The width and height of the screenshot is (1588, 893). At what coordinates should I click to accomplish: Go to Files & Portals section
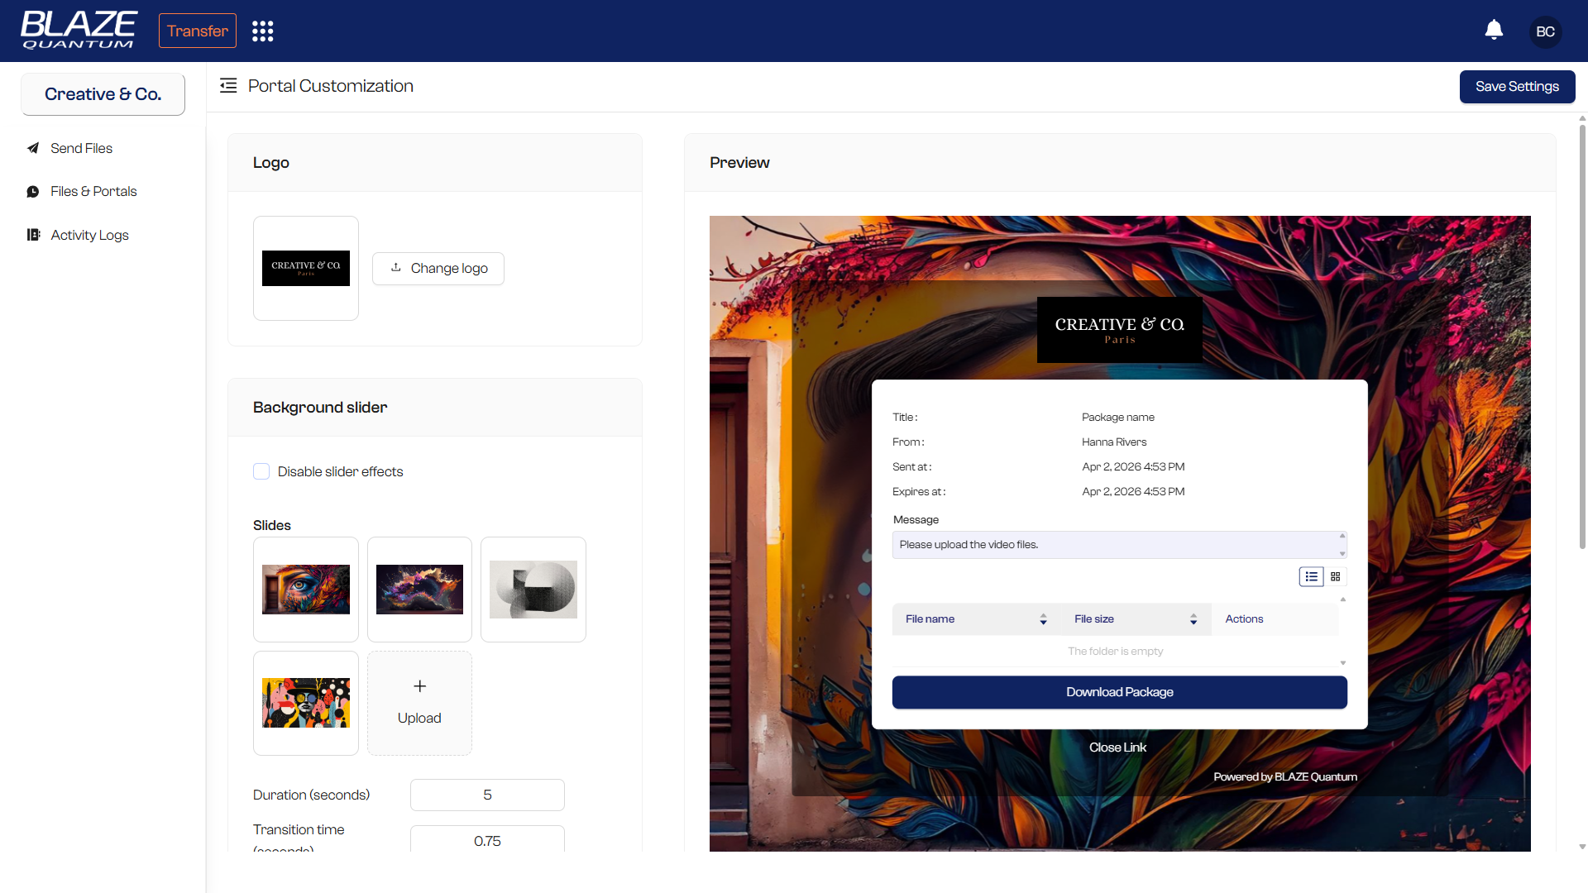pos(93,191)
